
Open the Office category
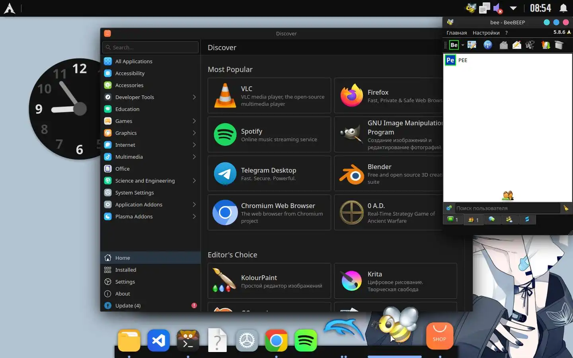click(x=150, y=169)
